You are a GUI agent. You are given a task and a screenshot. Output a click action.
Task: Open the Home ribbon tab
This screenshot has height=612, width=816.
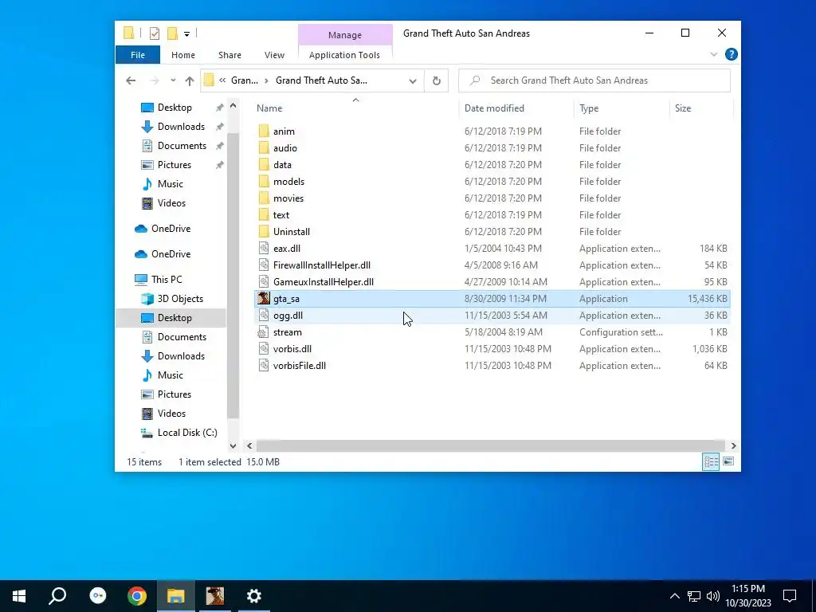(x=183, y=55)
